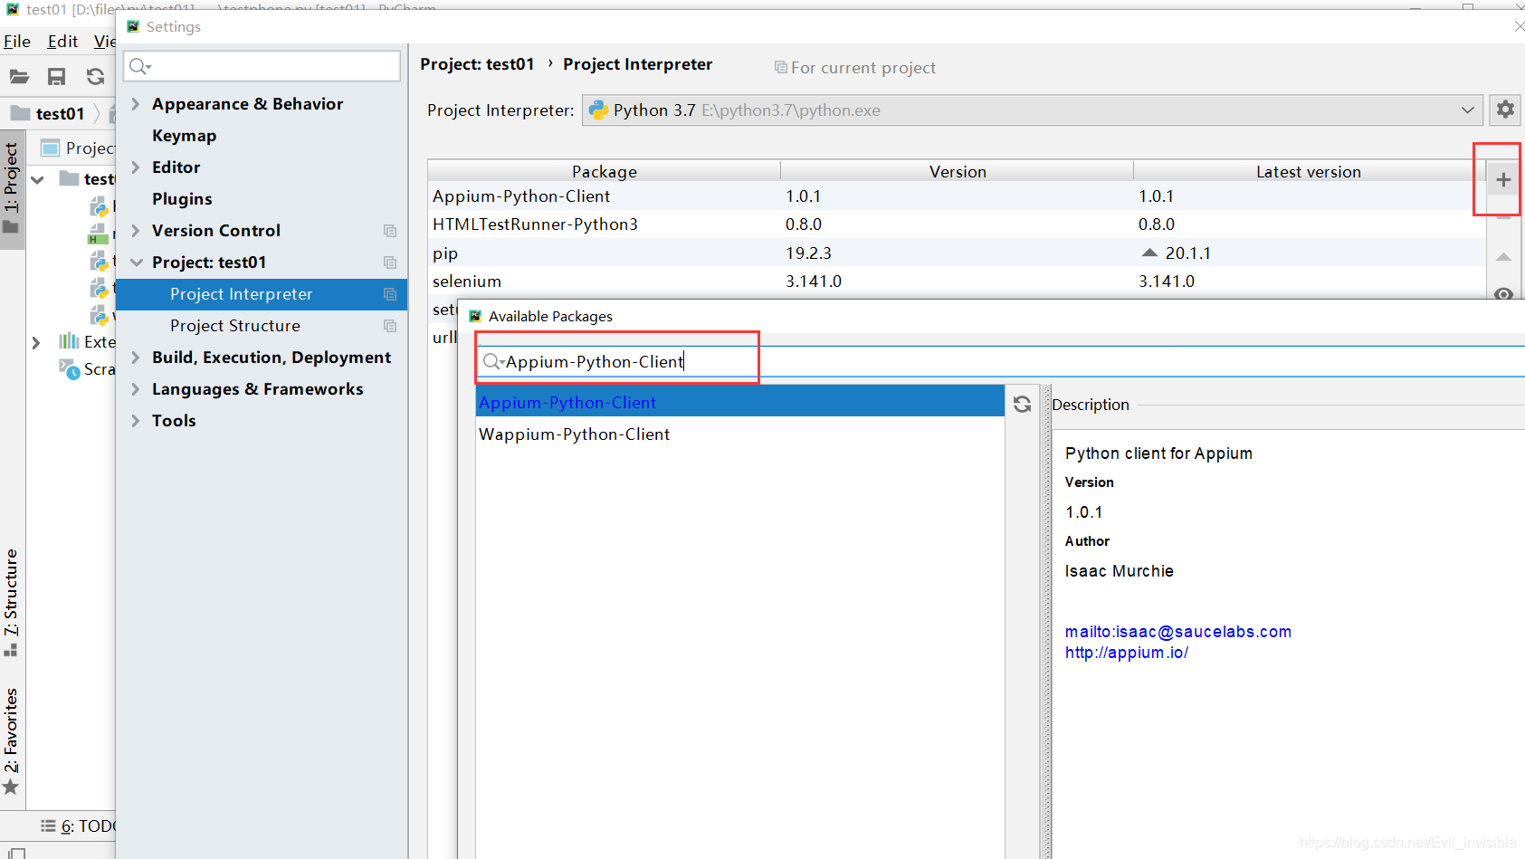Click the Package column header
This screenshot has height=859, width=1525.
[x=605, y=171]
